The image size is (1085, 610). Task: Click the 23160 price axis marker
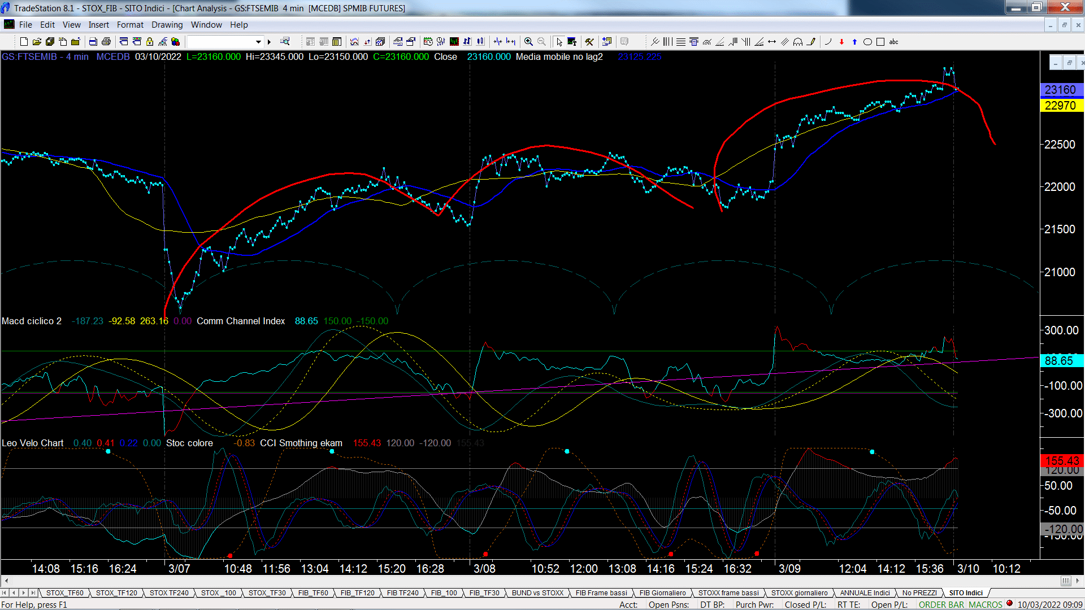[x=1061, y=90]
